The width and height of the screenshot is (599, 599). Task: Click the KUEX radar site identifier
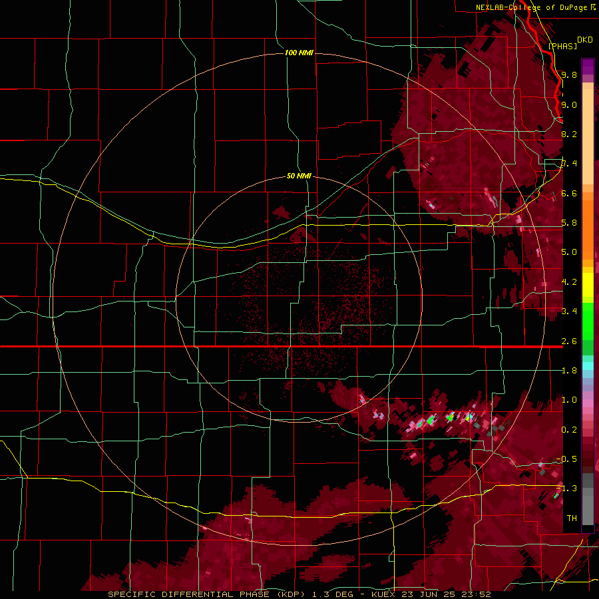(x=383, y=594)
